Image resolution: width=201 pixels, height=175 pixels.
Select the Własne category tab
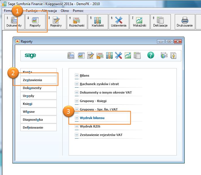(38, 112)
